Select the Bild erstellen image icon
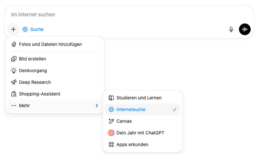 (14, 59)
